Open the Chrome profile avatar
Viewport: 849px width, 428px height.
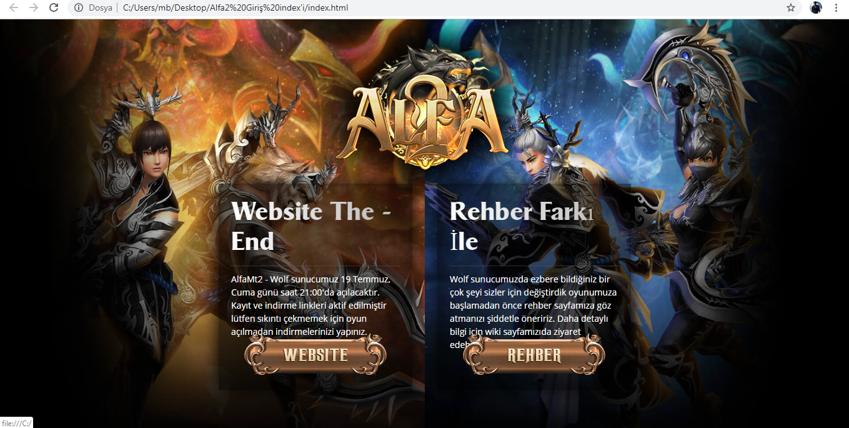tap(816, 8)
